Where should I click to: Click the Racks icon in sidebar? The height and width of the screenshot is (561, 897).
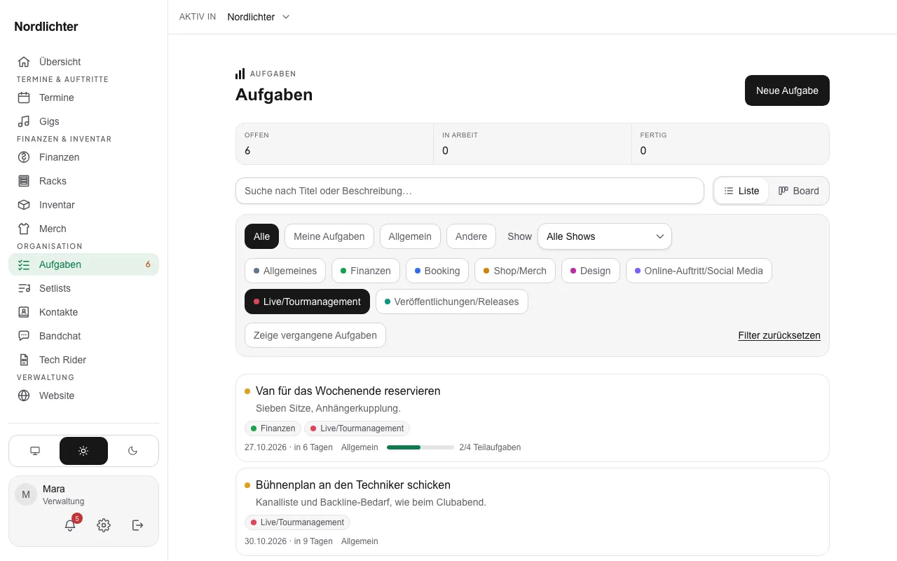click(x=24, y=181)
